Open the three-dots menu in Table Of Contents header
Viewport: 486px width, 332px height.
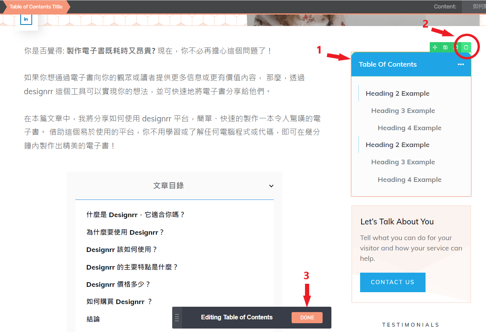pos(461,64)
